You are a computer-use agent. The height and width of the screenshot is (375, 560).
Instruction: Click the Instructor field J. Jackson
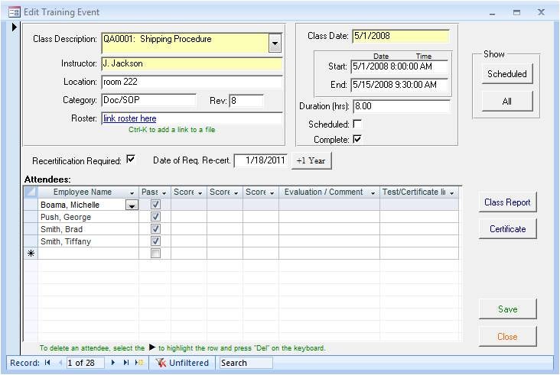click(192, 63)
